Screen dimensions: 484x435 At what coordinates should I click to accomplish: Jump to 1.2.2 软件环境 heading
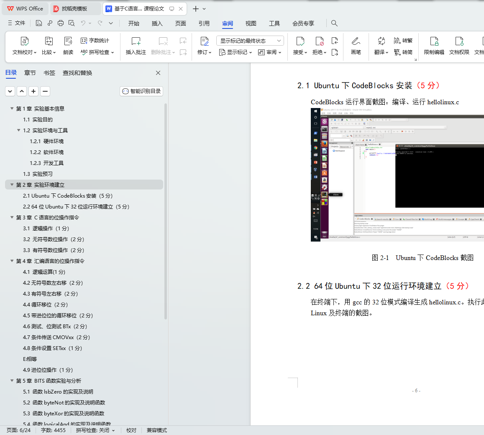(46, 152)
